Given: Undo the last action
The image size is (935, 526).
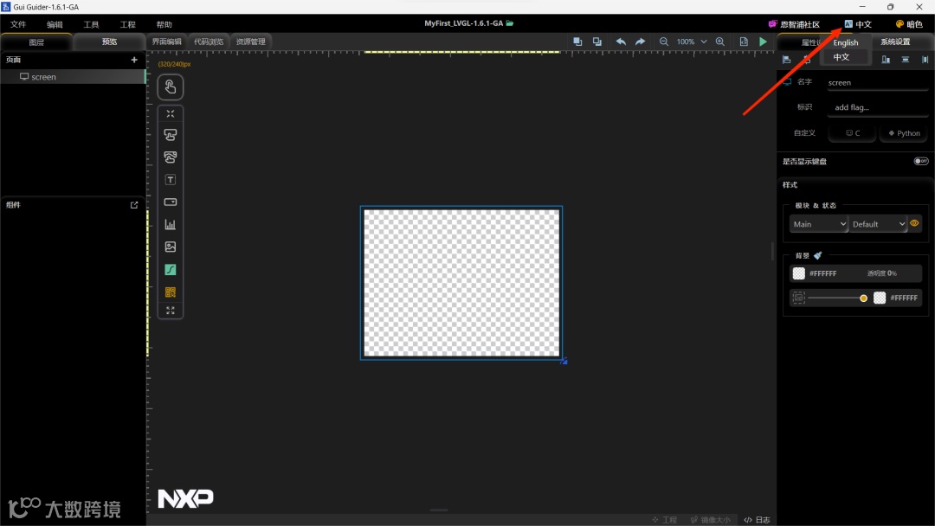Looking at the screenshot, I should (x=621, y=42).
